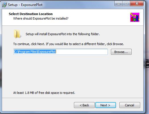Click the yellow folder icon

pyautogui.click(x=17, y=34)
